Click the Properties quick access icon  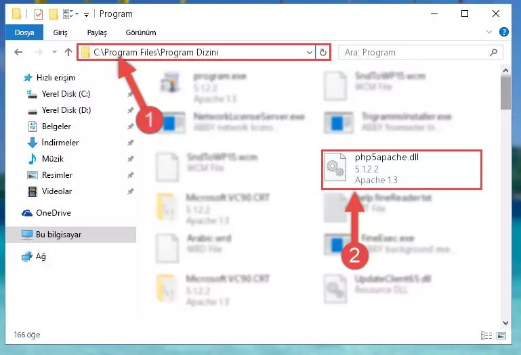pyautogui.click(x=39, y=14)
